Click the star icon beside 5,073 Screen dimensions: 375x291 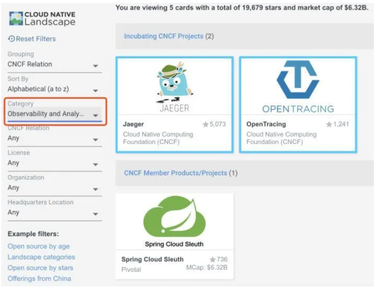[205, 124]
